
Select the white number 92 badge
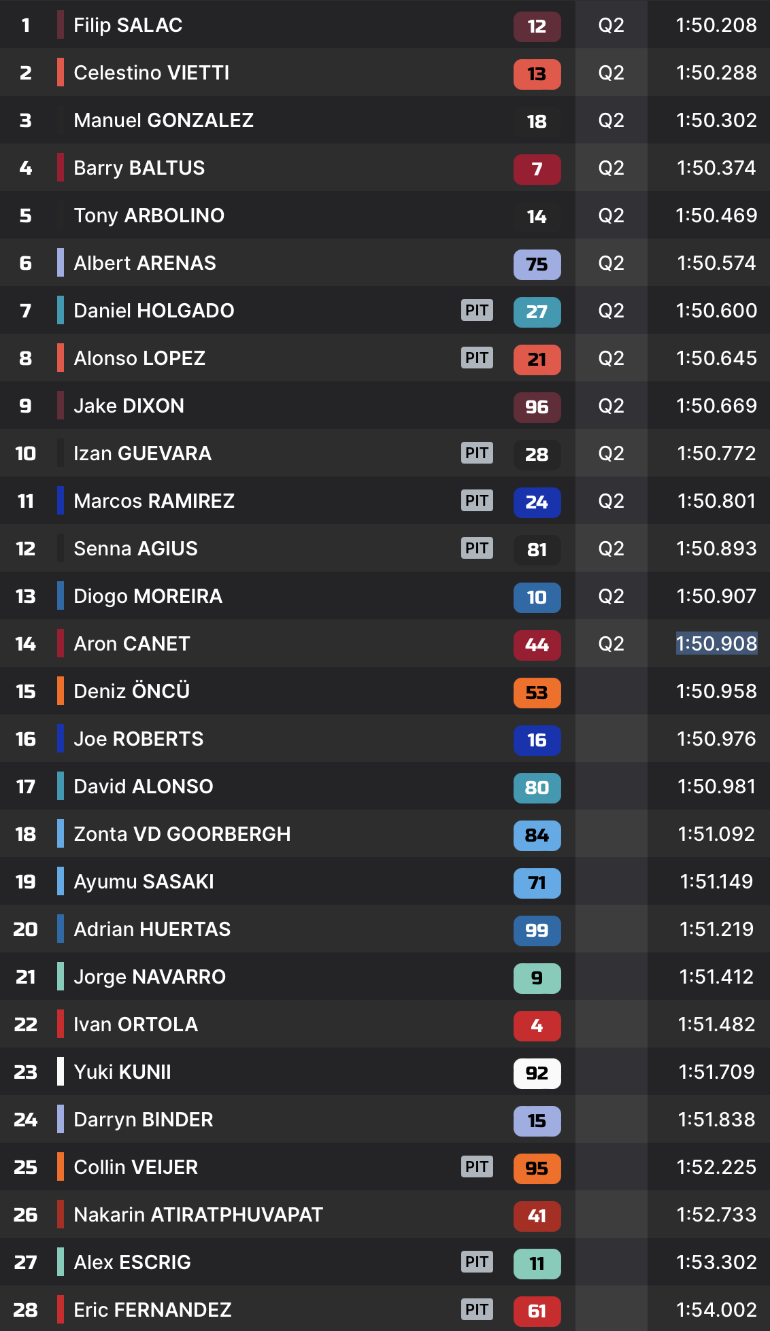[x=537, y=1073]
